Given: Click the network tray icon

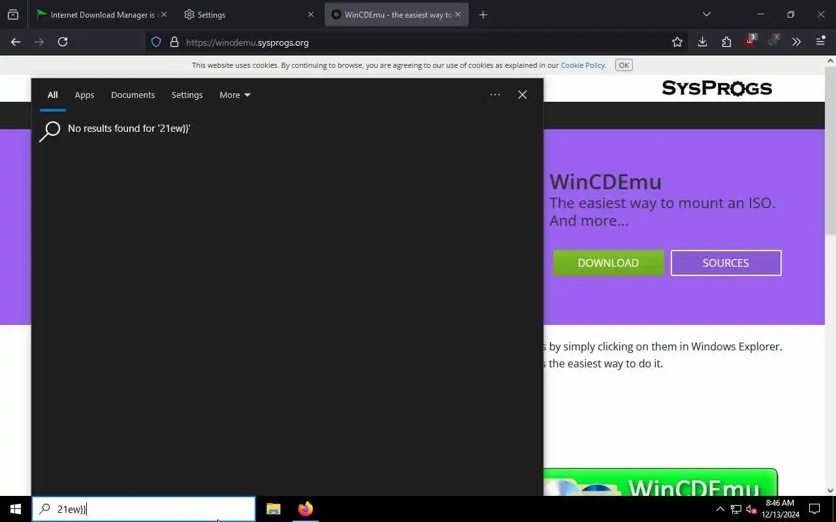Looking at the screenshot, I should (736, 509).
